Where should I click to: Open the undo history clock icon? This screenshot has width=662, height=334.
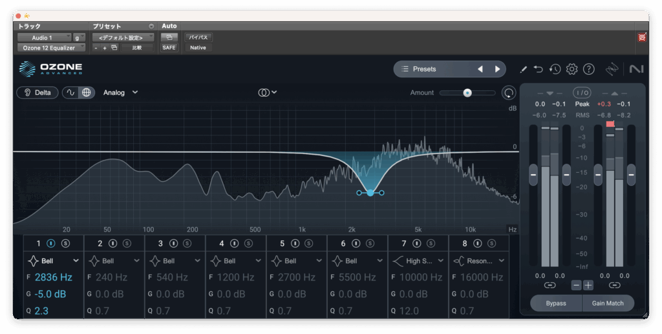click(555, 69)
